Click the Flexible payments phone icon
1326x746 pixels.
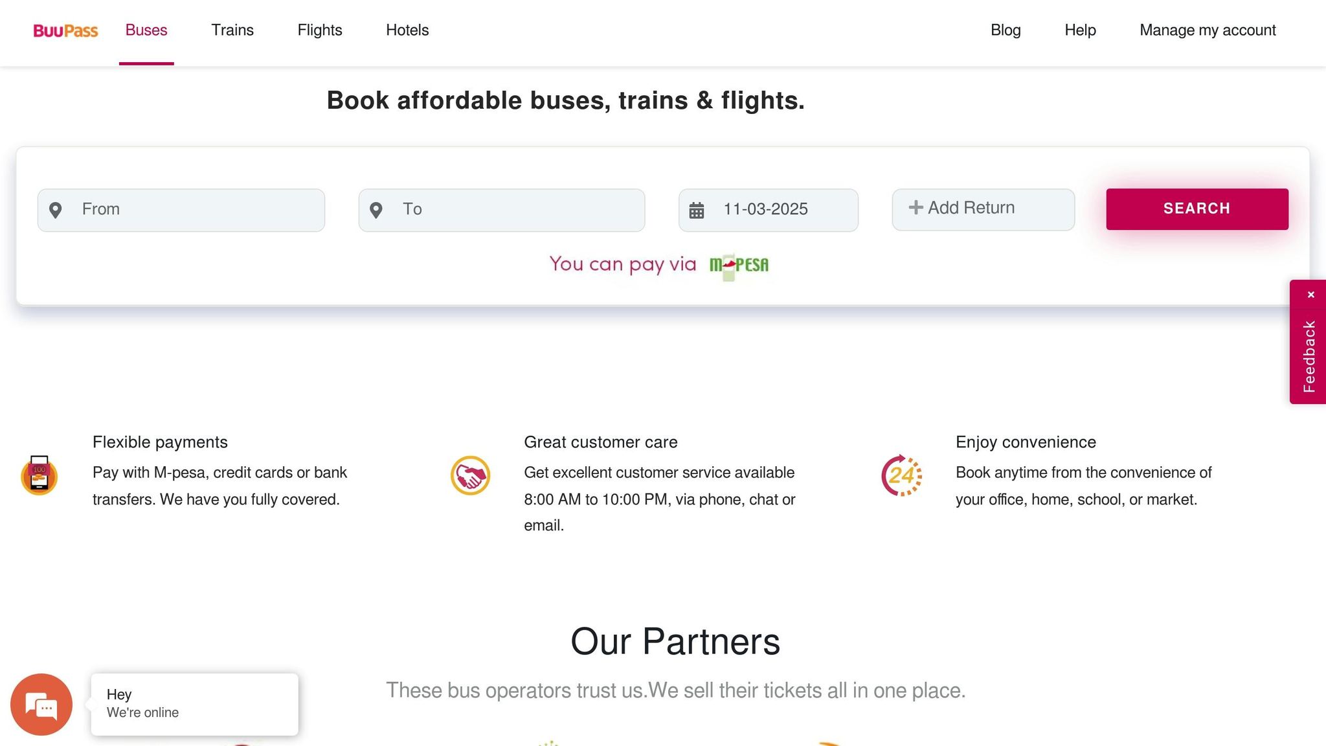39,475
